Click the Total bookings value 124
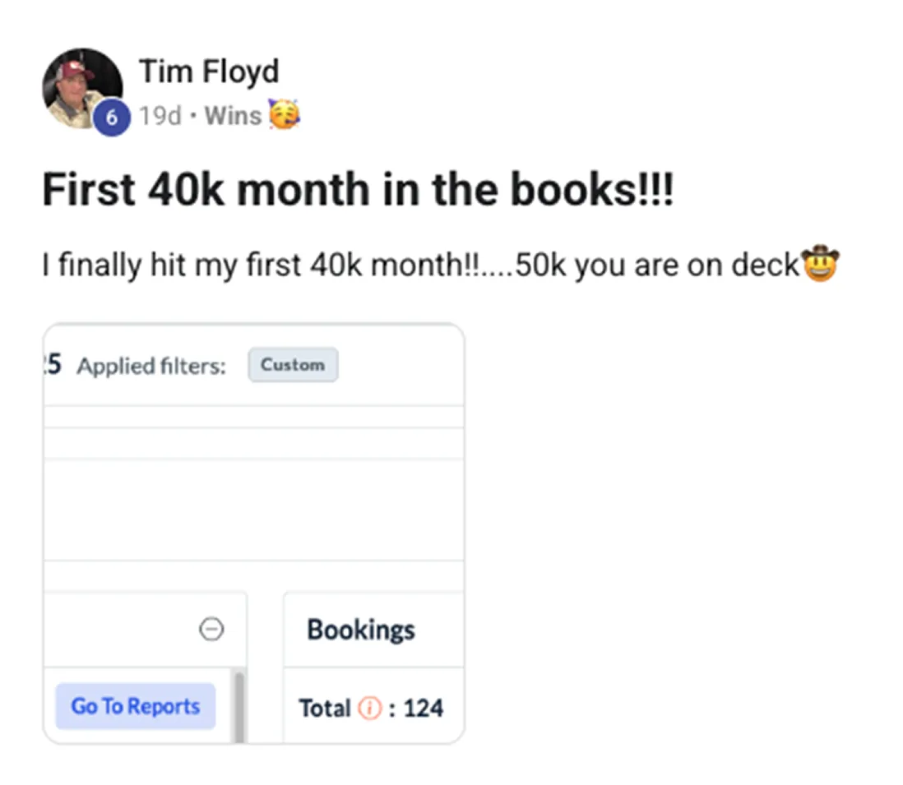The width and height of the screenshot is (903, 785). click(423, 708)
